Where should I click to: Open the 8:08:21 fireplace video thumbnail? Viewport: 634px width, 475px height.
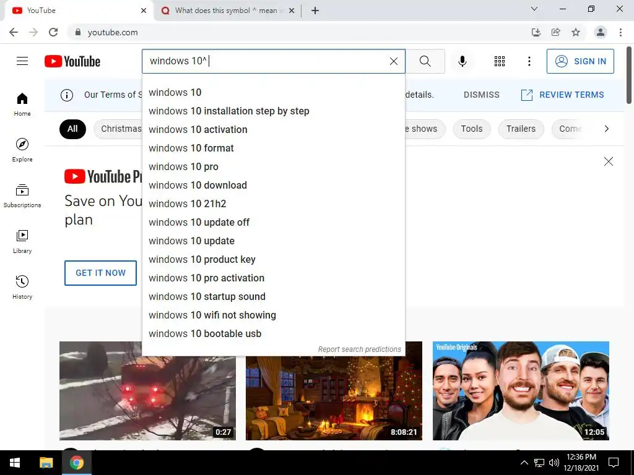pos(334,398)
